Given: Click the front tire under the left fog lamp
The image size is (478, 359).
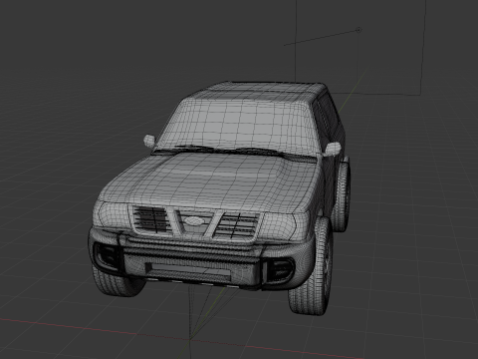Looking at the screenshot, I should 117,281.
